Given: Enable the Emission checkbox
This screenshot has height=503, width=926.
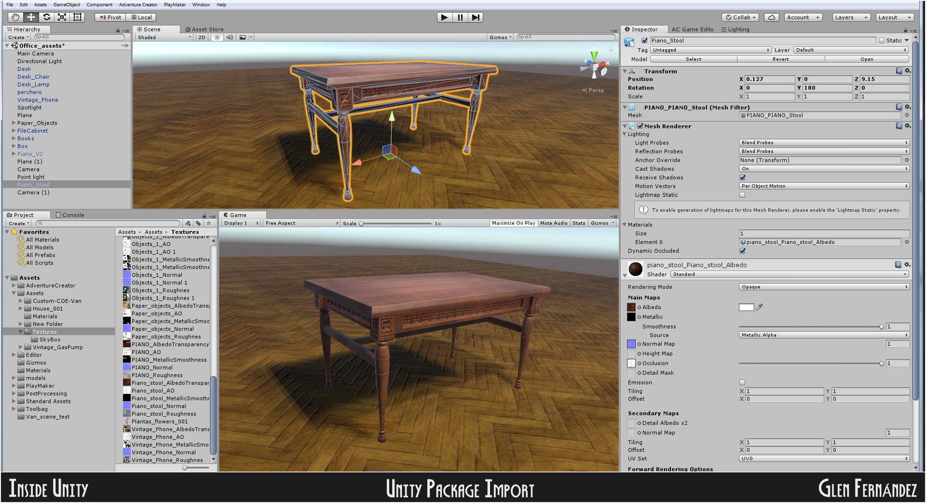Looking at the screenshot, I should 742,382.
